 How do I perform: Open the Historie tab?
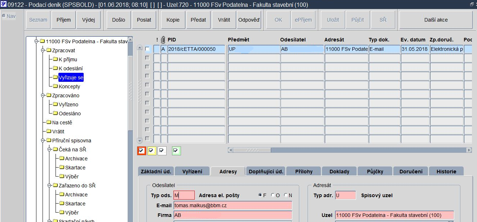[x=446, y=172]
